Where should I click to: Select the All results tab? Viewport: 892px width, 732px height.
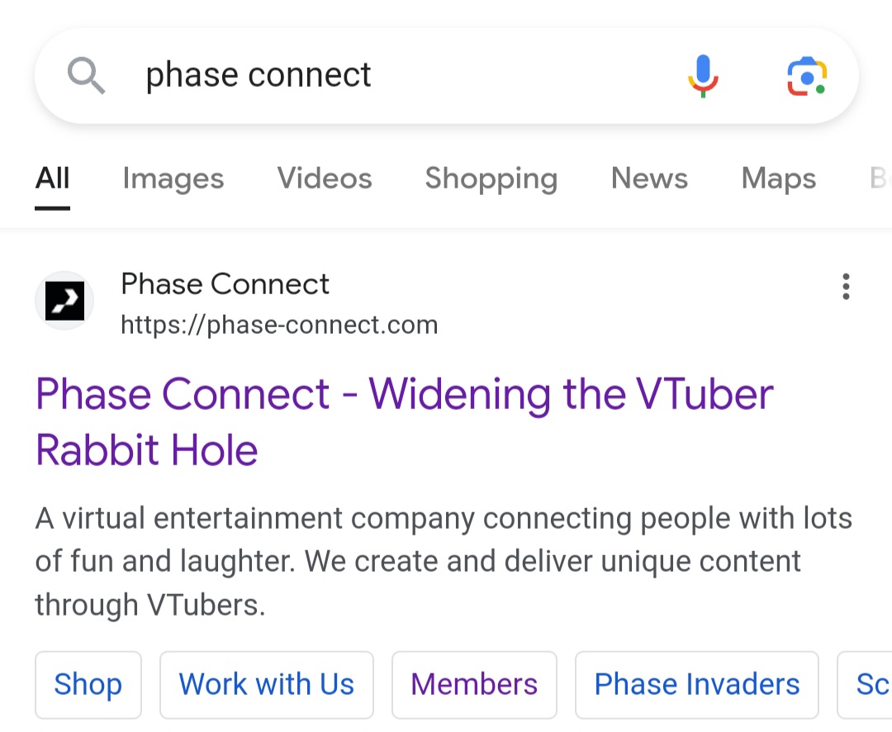52,178
